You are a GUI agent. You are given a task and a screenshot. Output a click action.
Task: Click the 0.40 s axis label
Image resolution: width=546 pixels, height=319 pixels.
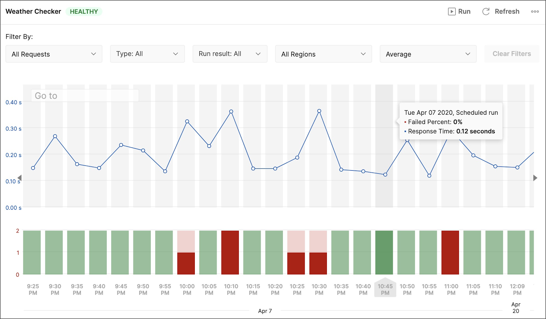(x=13, y=102)
